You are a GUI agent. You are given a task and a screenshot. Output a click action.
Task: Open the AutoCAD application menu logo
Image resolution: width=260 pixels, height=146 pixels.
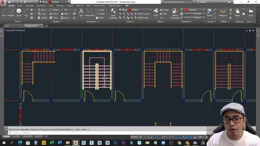(3, 3)
